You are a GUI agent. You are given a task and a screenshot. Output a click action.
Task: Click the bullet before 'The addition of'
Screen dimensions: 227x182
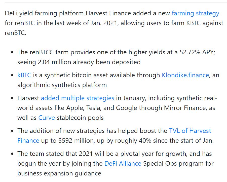point(12,131)
